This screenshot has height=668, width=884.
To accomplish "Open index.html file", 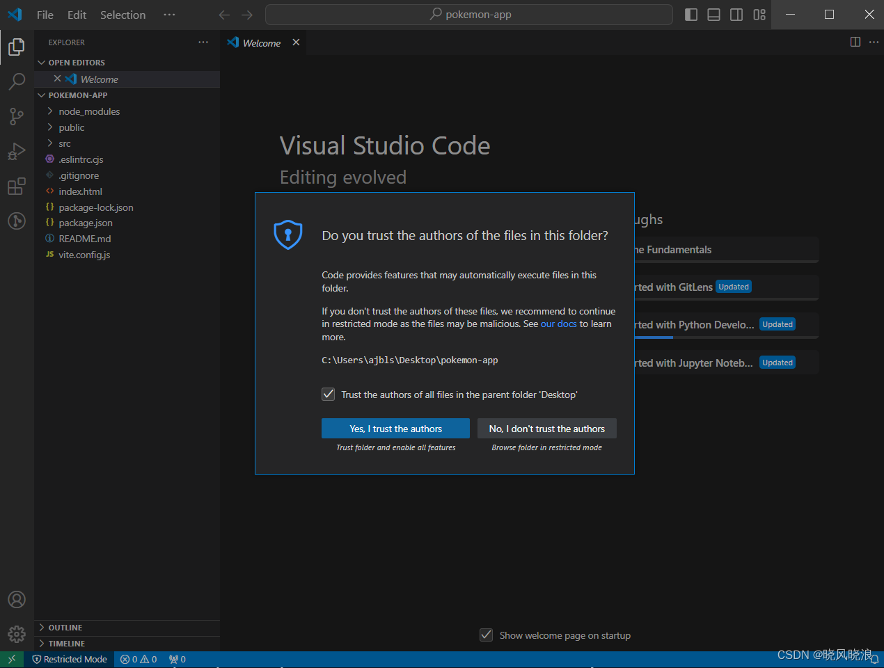I will click(128, 191).
